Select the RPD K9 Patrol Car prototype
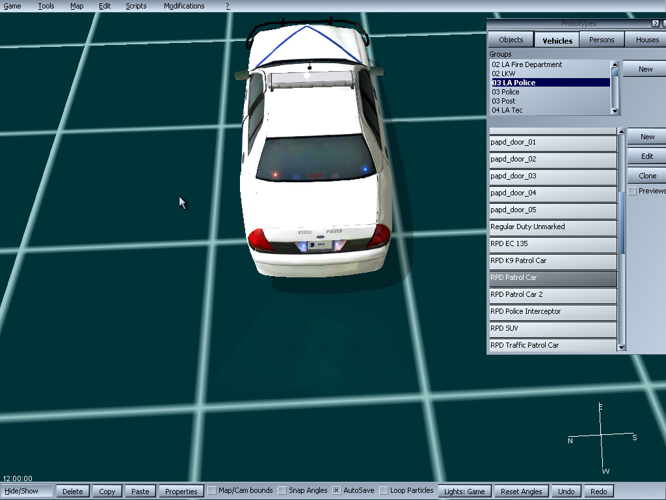 (x=553, y=262)
